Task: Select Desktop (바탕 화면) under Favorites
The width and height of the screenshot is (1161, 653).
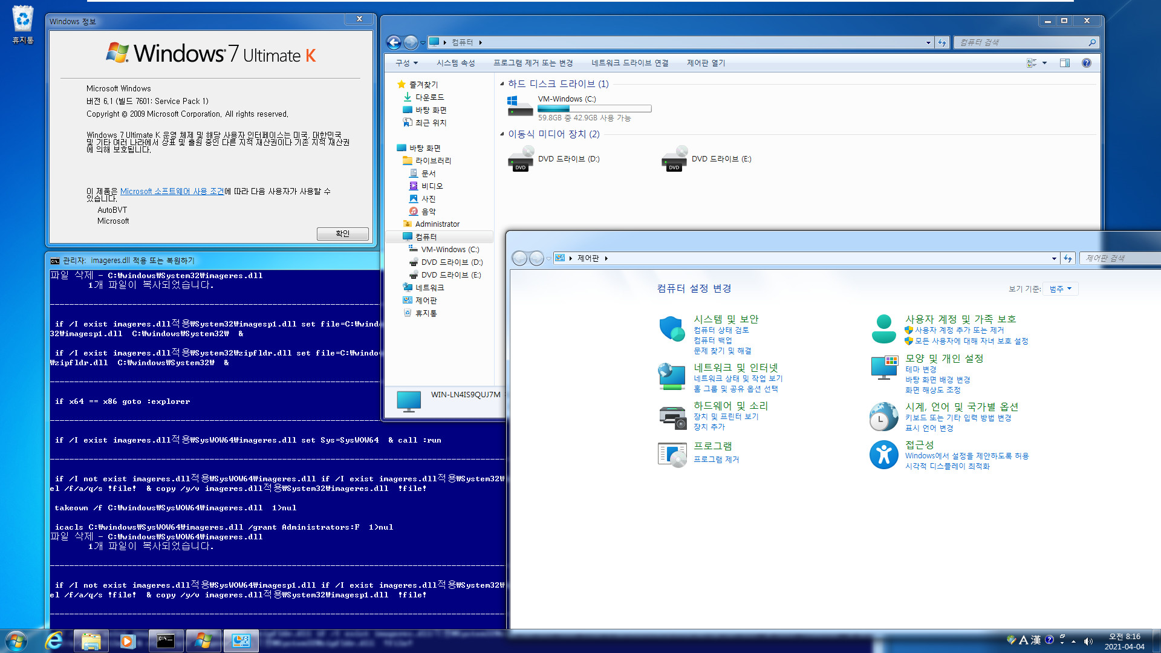Action: [x=424, y=110]
